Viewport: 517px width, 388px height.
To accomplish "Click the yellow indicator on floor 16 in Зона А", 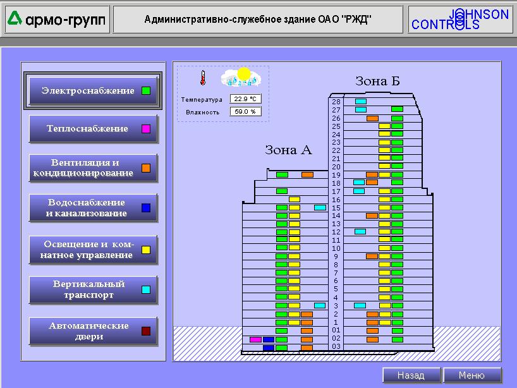I will (x=295, y=200).
